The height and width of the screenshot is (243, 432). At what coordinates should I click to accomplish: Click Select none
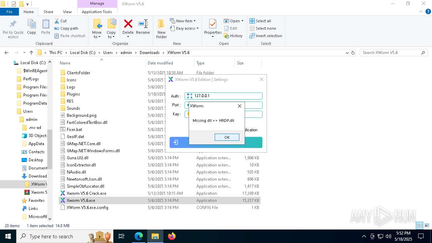pos(263,28)
